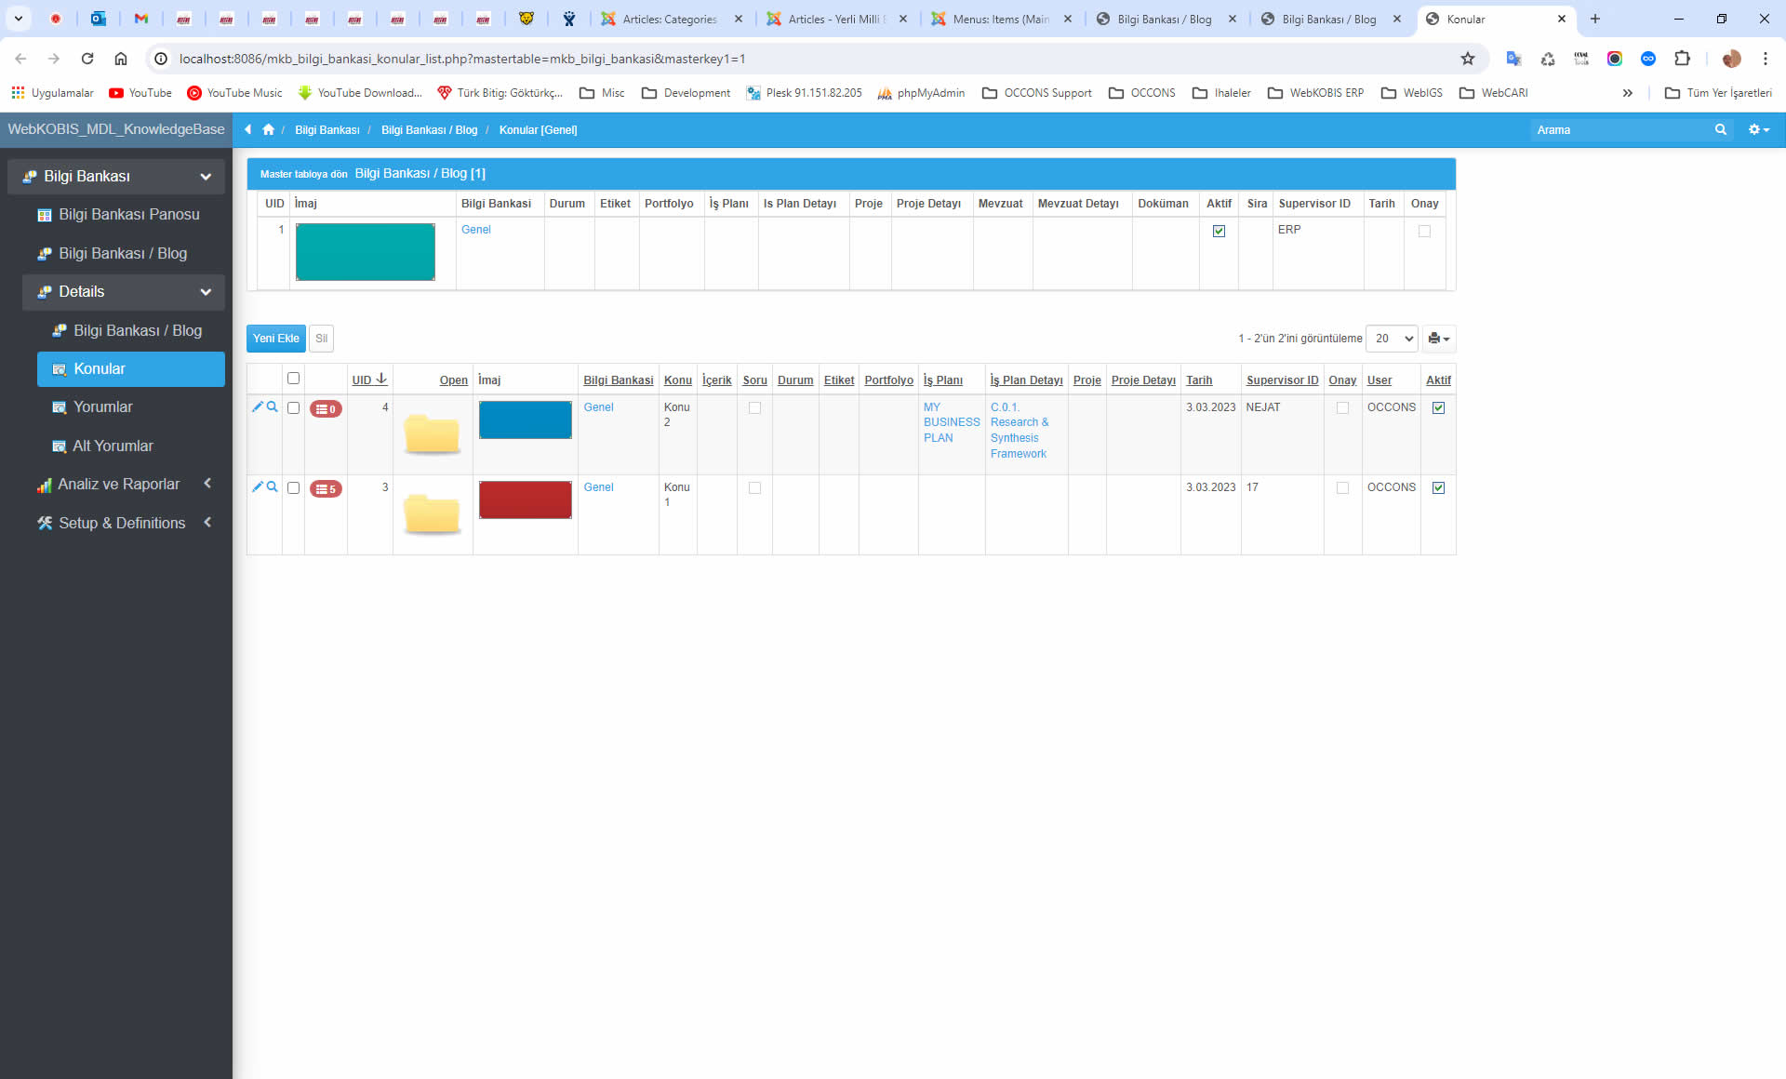Open Chrome three-dot menu
Screen dimensions: 1786x1079
[1765, 59]
